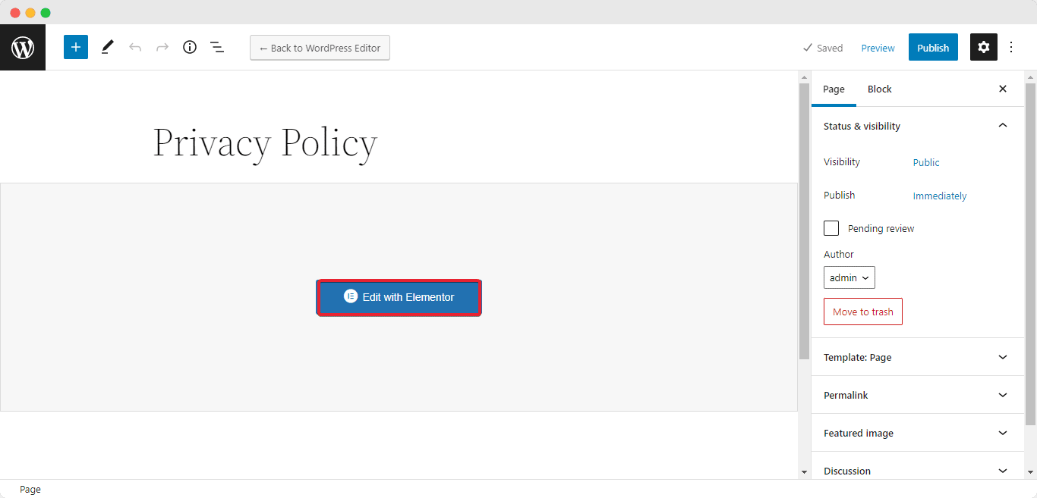Close the settings sidebar with the X
The width and height of the screenshot is (1037, 498).
(x=1002, y=89)
